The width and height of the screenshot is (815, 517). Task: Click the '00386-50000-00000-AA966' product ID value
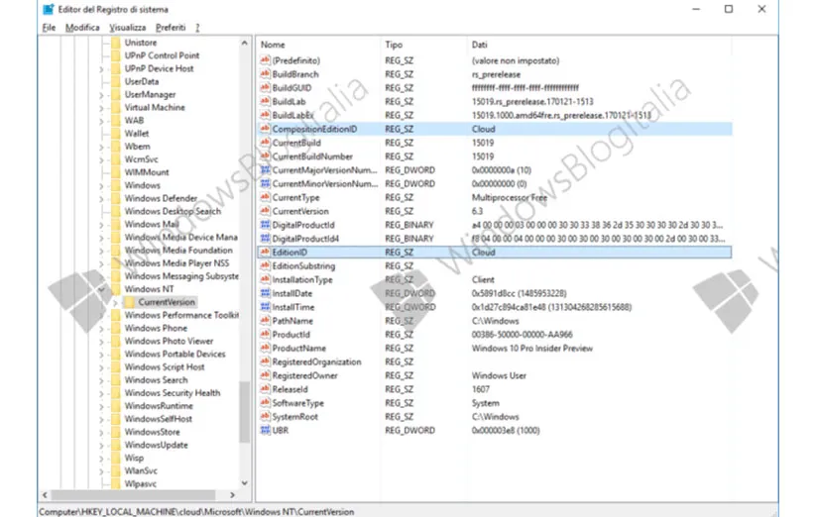click(522, 335)
